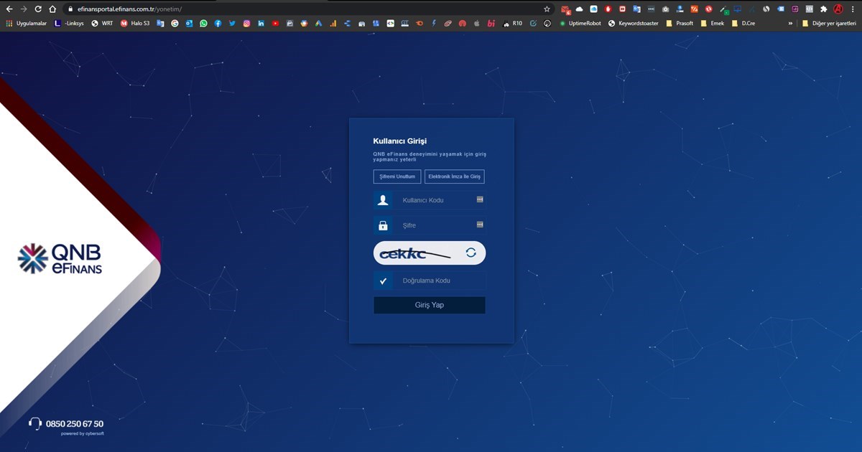Open the Diğer yer işaretleri folder
This screenshot has width=862, height=452.
coord(829,23)
